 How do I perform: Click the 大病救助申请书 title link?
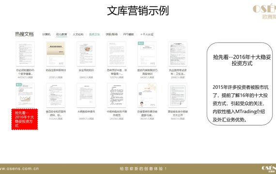click(86, 112)
